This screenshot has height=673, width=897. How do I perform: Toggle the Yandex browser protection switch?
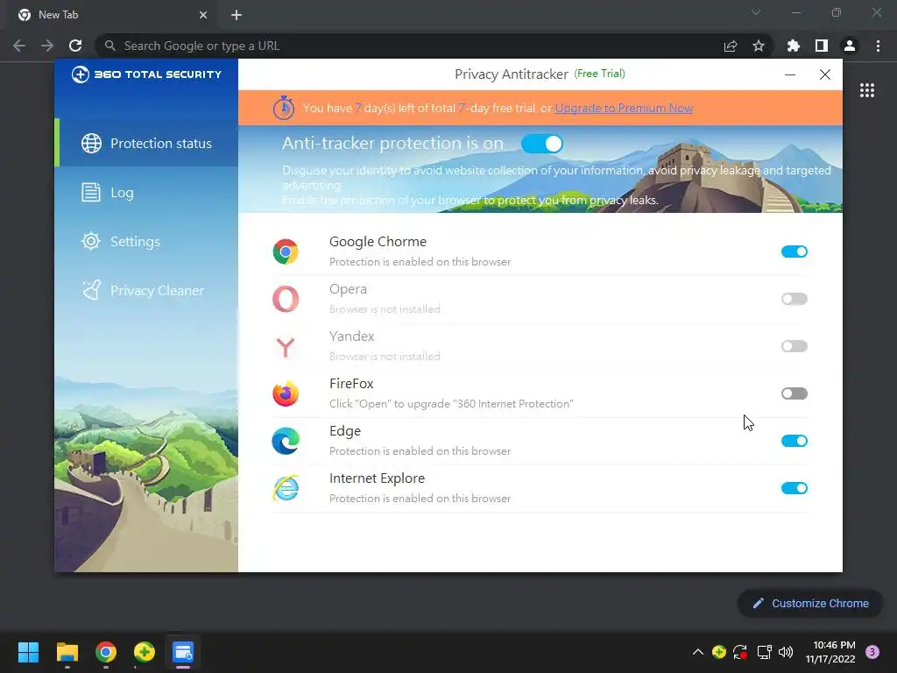pos(794,346)
